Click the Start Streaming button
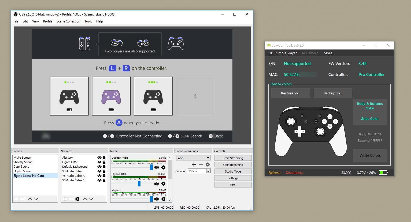The width and height of the screenshot is (411, 222). coord(233,158)
